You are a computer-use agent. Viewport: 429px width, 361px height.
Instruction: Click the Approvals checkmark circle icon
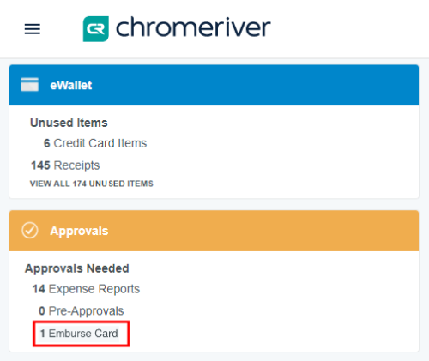pos(30,230)
